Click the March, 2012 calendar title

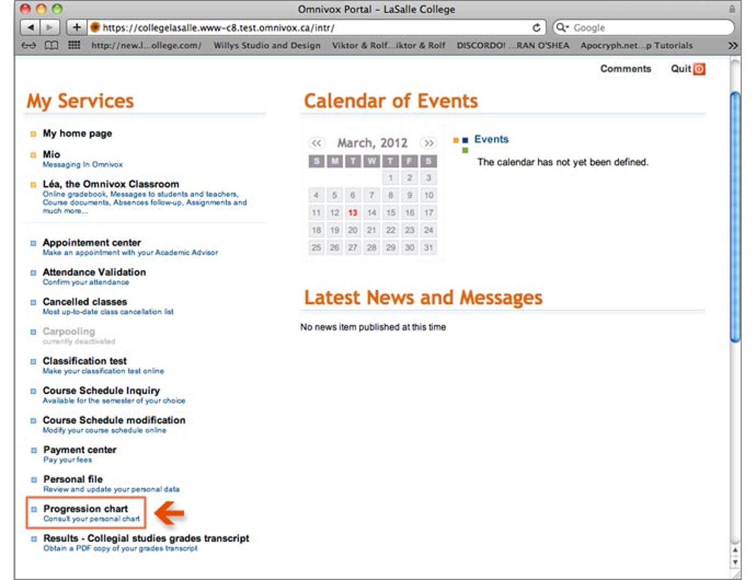pos(372,143)
